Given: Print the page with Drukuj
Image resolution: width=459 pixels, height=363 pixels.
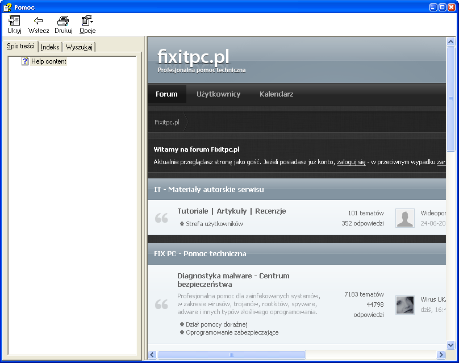Looking at the screenshot, I should point(63,24).
